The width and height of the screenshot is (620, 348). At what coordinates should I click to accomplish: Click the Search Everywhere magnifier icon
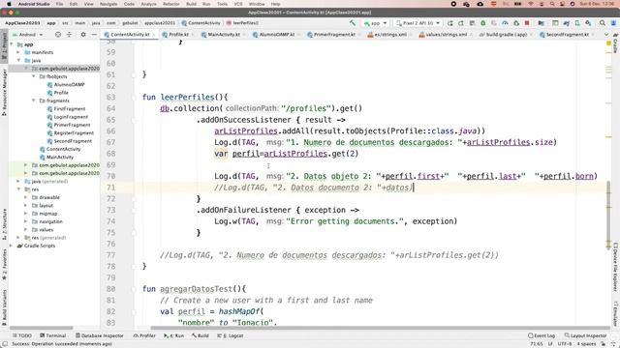pos(603,23)
